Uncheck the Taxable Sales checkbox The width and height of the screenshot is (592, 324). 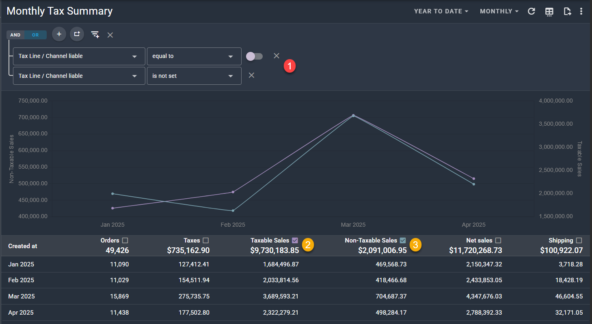pyautogui.click(x=295, y=240)
